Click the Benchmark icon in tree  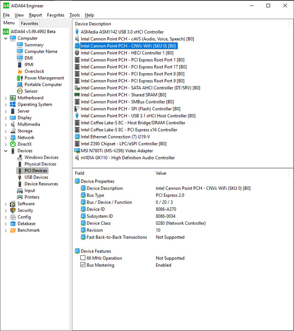pyautogui.click(x=13, y=230)
